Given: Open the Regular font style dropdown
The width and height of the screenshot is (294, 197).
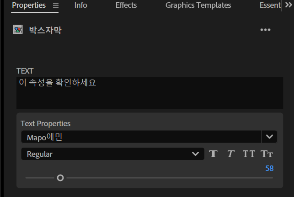Looking at the screenshot, I should pyautogui.click(x=112, y=154).
